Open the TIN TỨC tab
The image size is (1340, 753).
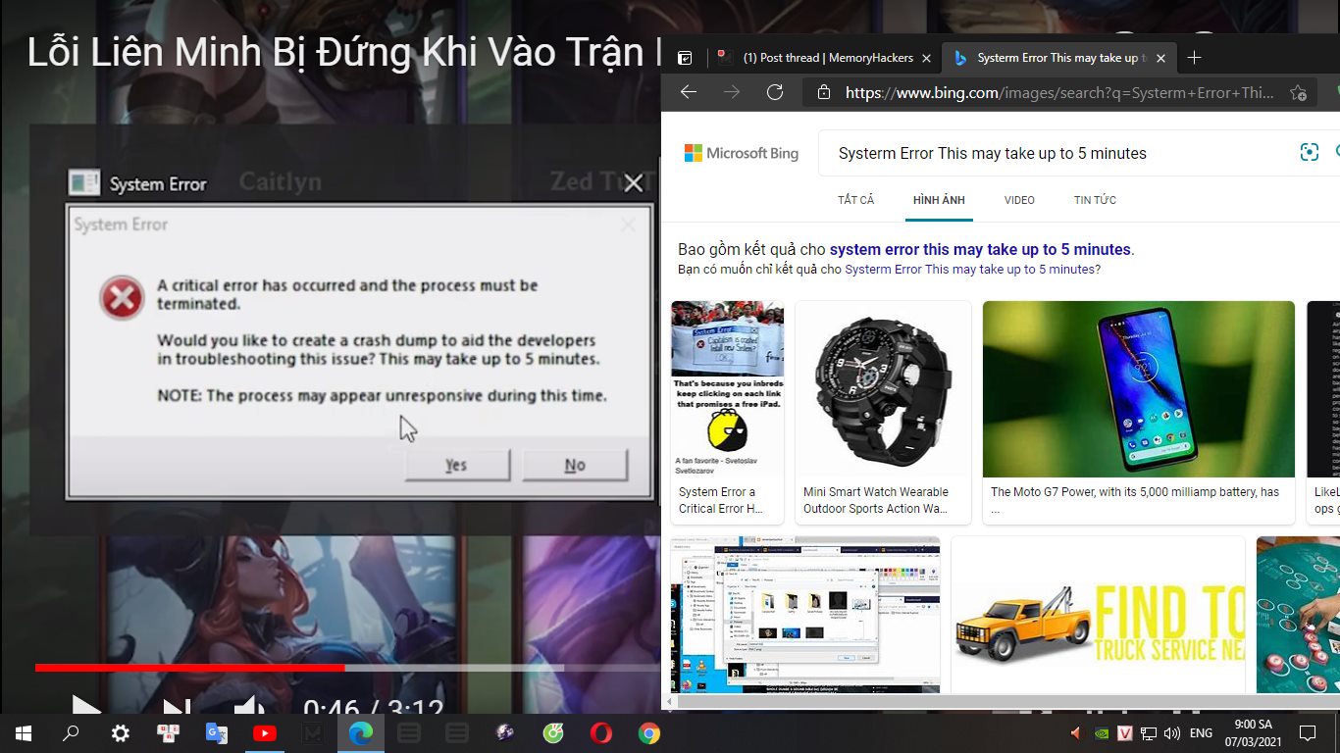(x=1095, y=200)
